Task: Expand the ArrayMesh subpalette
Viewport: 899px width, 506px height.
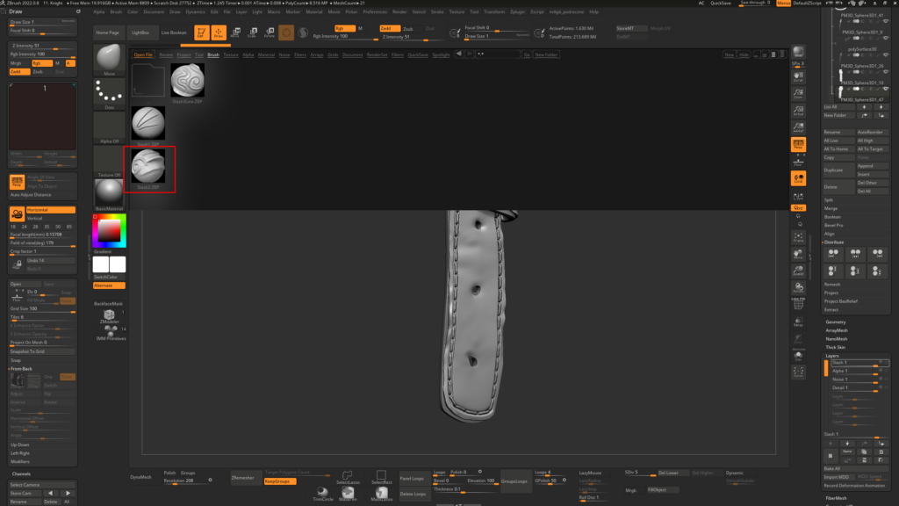Action: [837, 330]
